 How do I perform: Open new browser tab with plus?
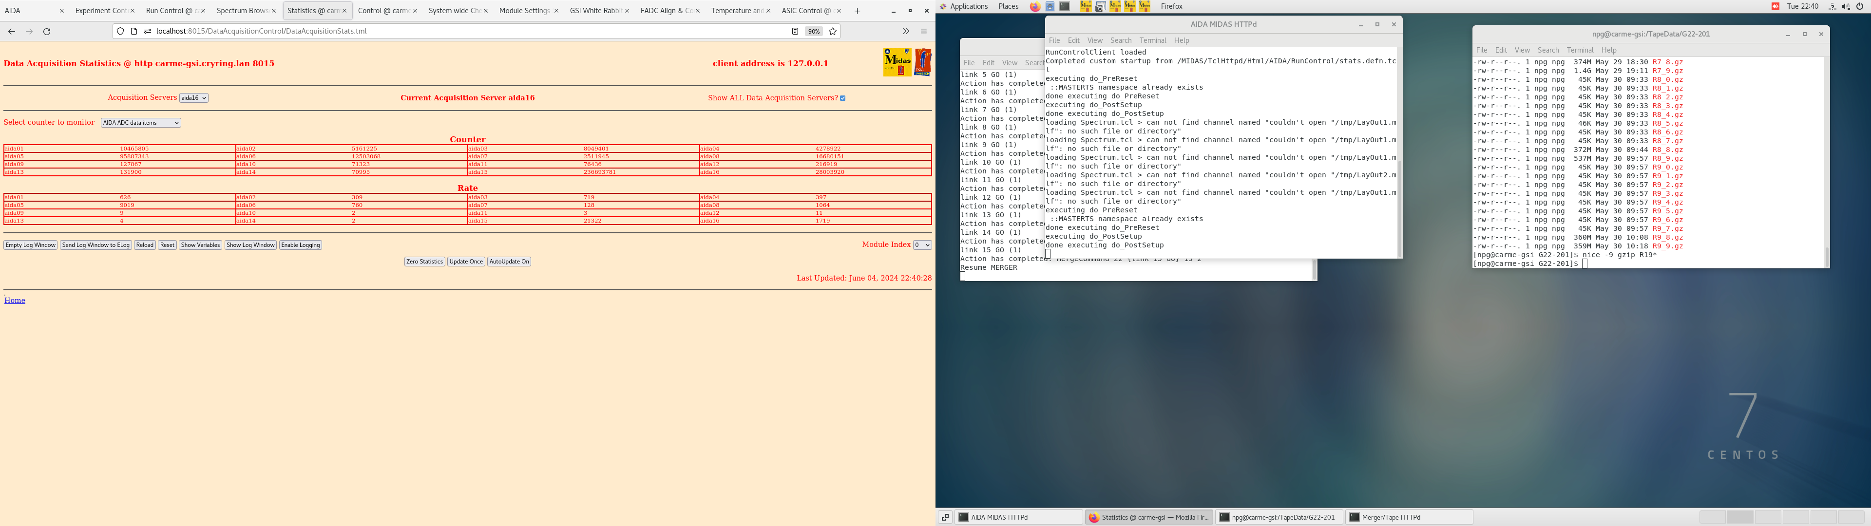coord(857,11)
